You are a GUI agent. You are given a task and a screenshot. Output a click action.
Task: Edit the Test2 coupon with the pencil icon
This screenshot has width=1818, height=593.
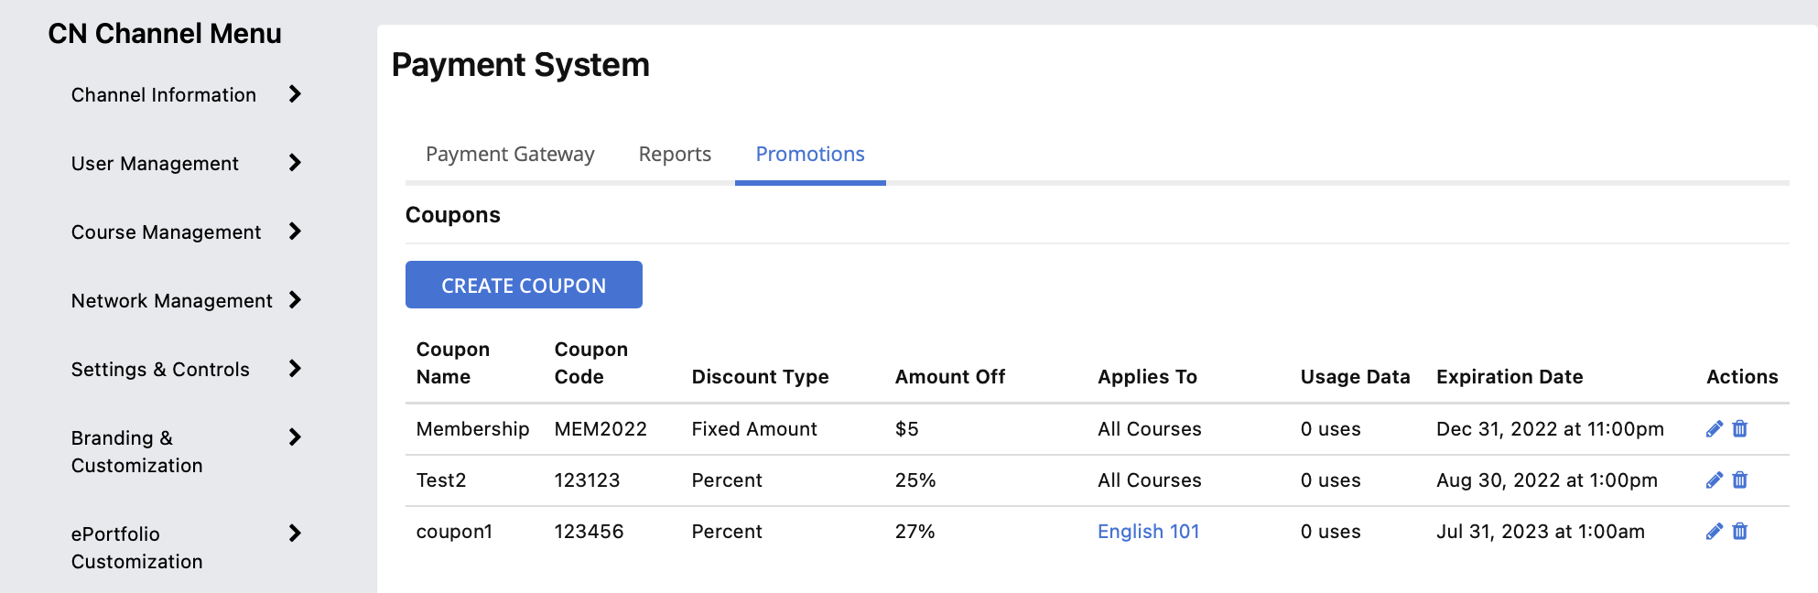pos(1715,480)
